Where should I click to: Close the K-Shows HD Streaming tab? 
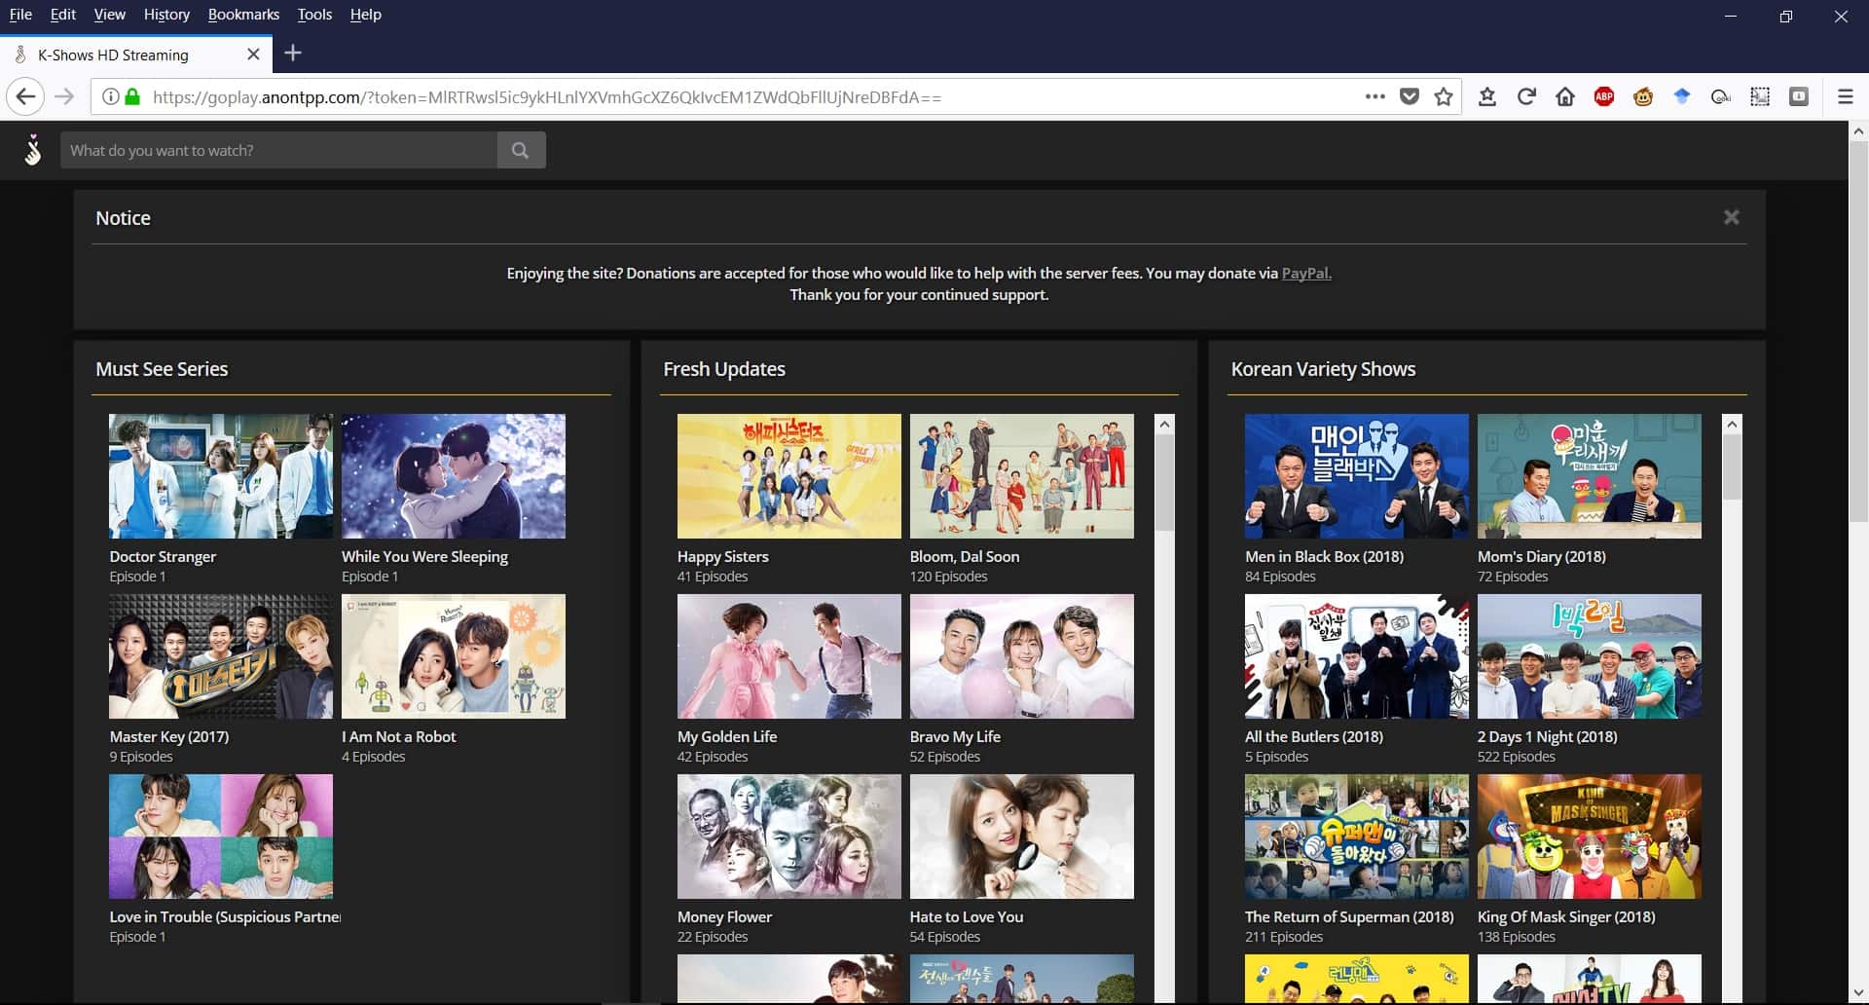pos(253,55)
